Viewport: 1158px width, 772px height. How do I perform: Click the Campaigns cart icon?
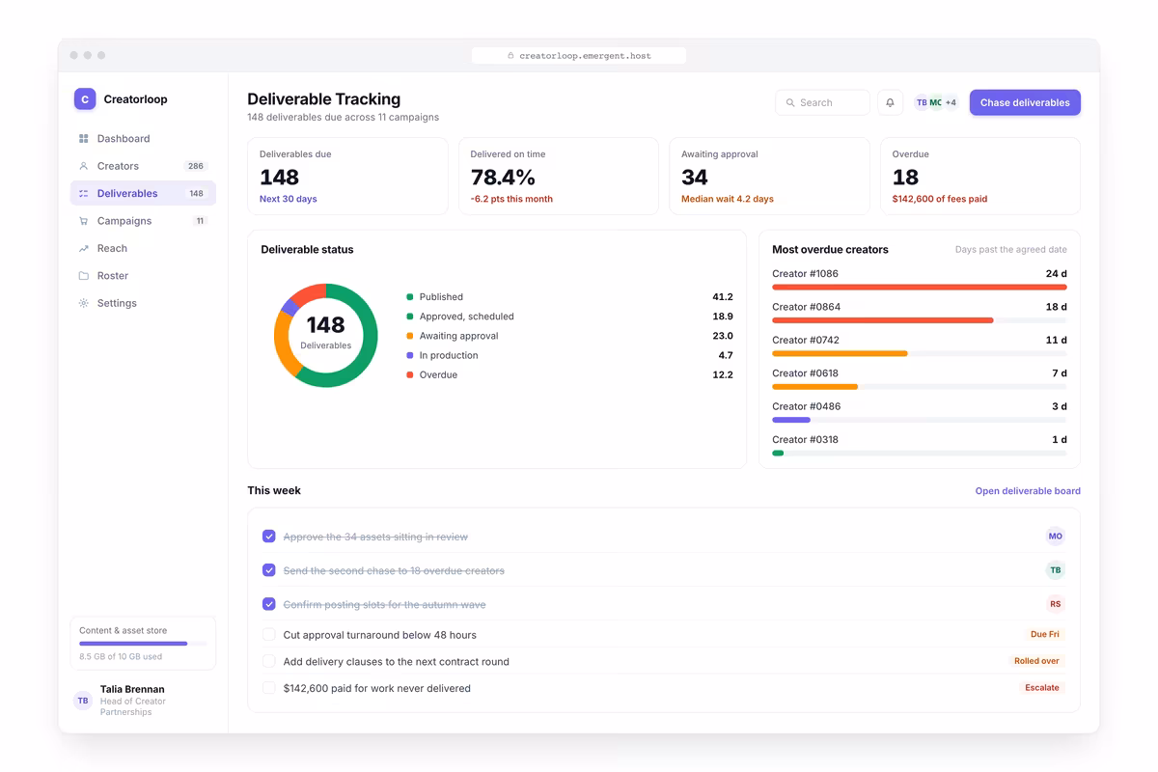[84, 221]
